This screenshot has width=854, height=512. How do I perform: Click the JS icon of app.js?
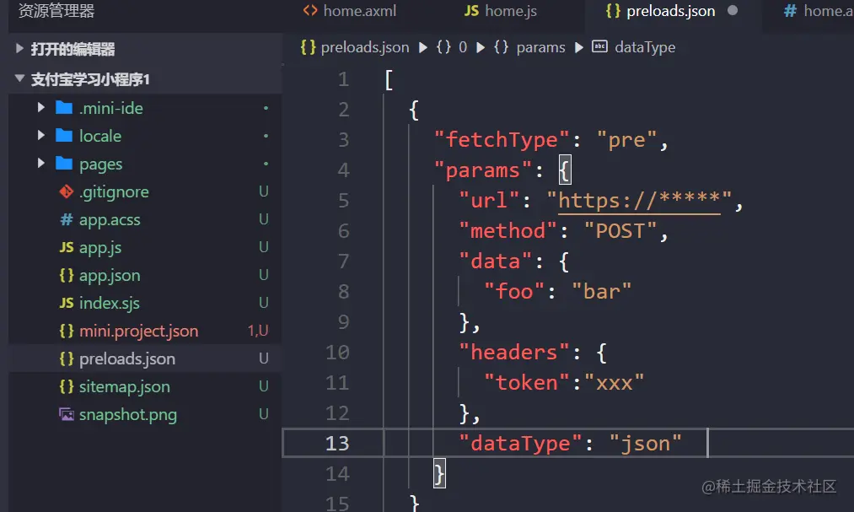[67, 247]
